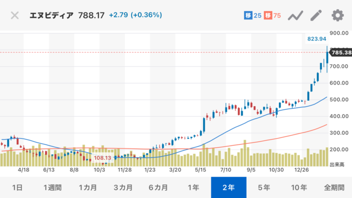Show the 1年 chart range
The height and width of the screenshot is (198, 352).
[193, 187]
